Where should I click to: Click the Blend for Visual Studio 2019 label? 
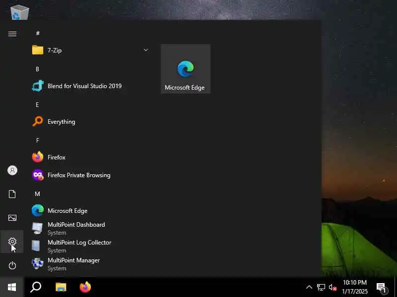[x=84, y=86]
